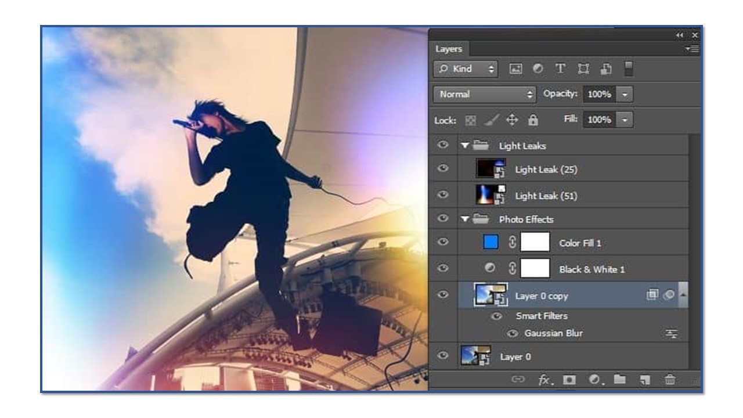Select the Layer 0 thumbnail

pyautogui.click(x=475, y=356)
